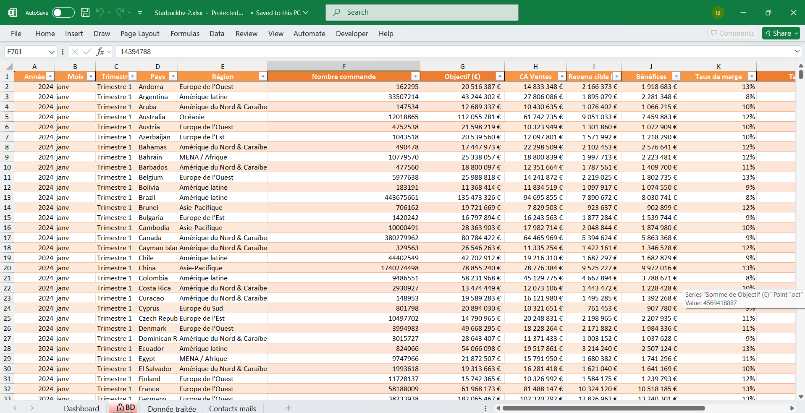This screenshot has height=413, width=805.
Task: Expand the Name Box dropdown arrow
Action: (x=52, y=52)
